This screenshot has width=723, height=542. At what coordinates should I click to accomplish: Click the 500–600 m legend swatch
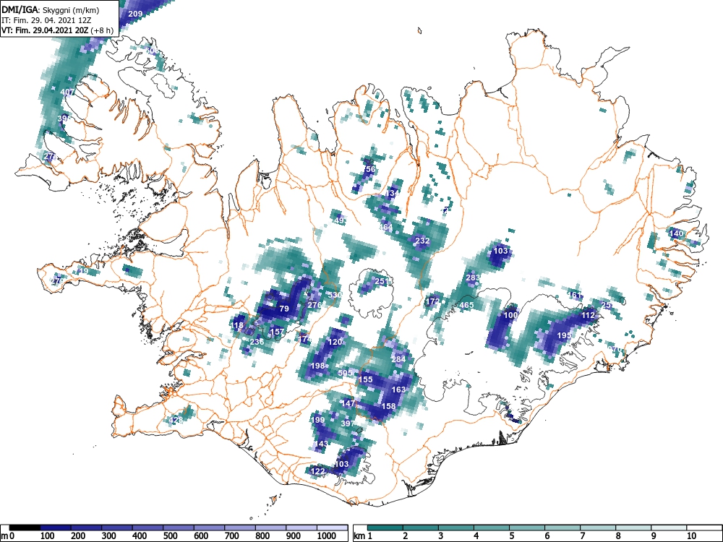coord(179,528)
